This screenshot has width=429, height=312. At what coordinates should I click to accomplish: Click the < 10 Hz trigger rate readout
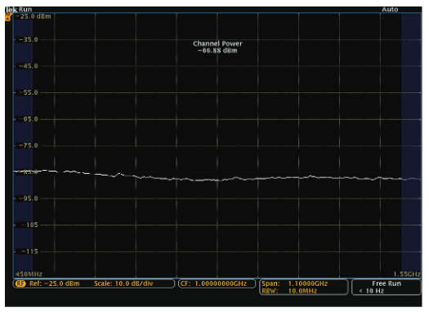pyautogui.click(x=372, y=291)
